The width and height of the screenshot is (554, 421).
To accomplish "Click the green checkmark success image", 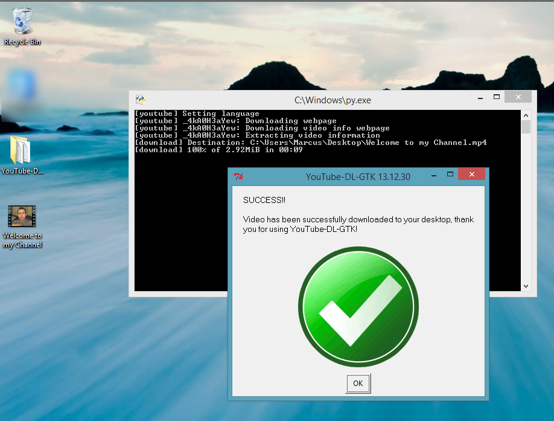I will 358,306.
